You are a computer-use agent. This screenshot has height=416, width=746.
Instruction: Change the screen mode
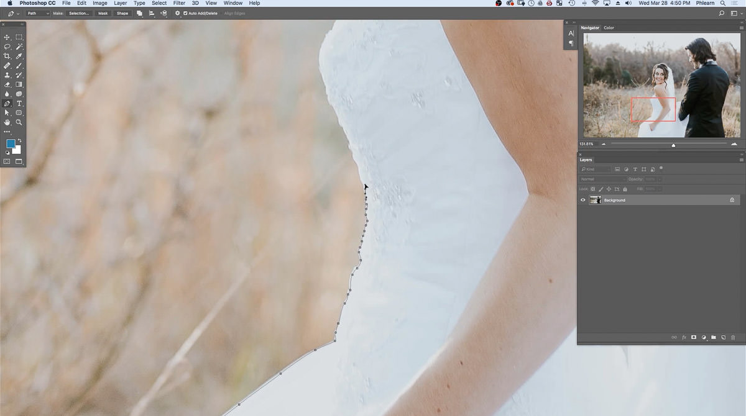[19, 161]
